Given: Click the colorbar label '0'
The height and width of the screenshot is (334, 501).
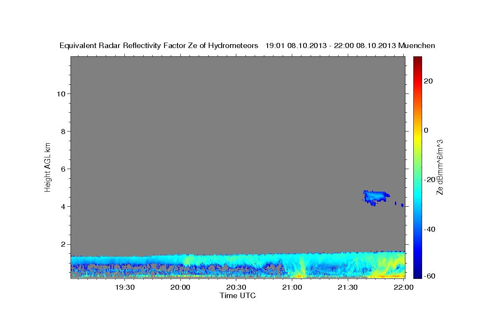Looking at the screenshot, I should tap(426, 130).
